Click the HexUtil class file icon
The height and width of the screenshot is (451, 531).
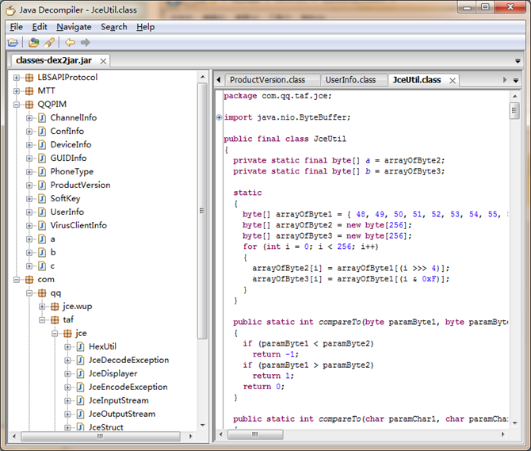[x=80, y=346]
